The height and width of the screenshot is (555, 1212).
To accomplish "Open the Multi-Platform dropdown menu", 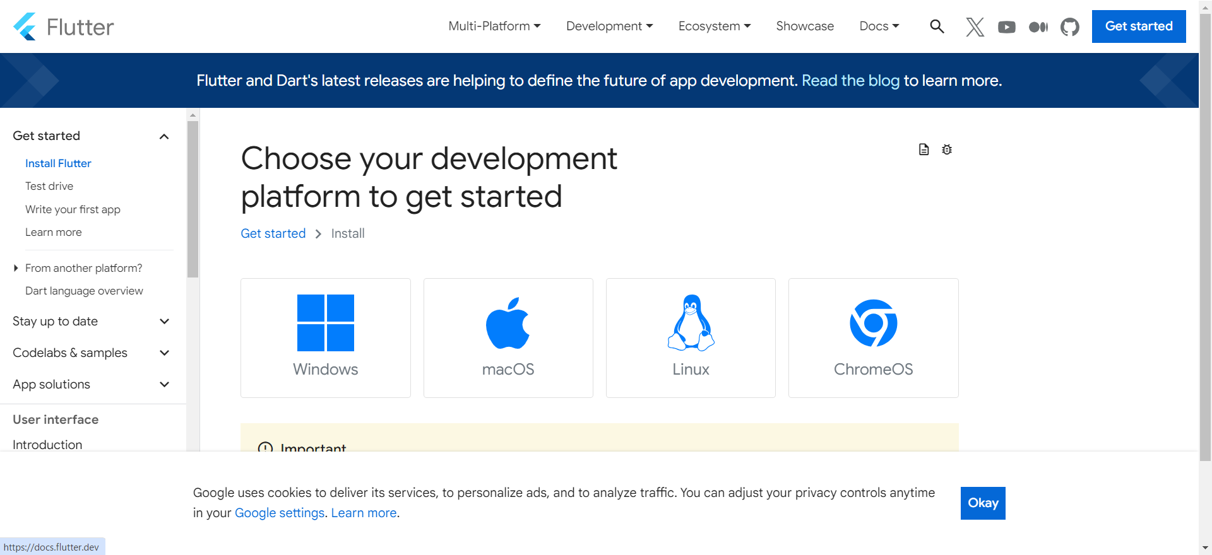I will [494, 26].
